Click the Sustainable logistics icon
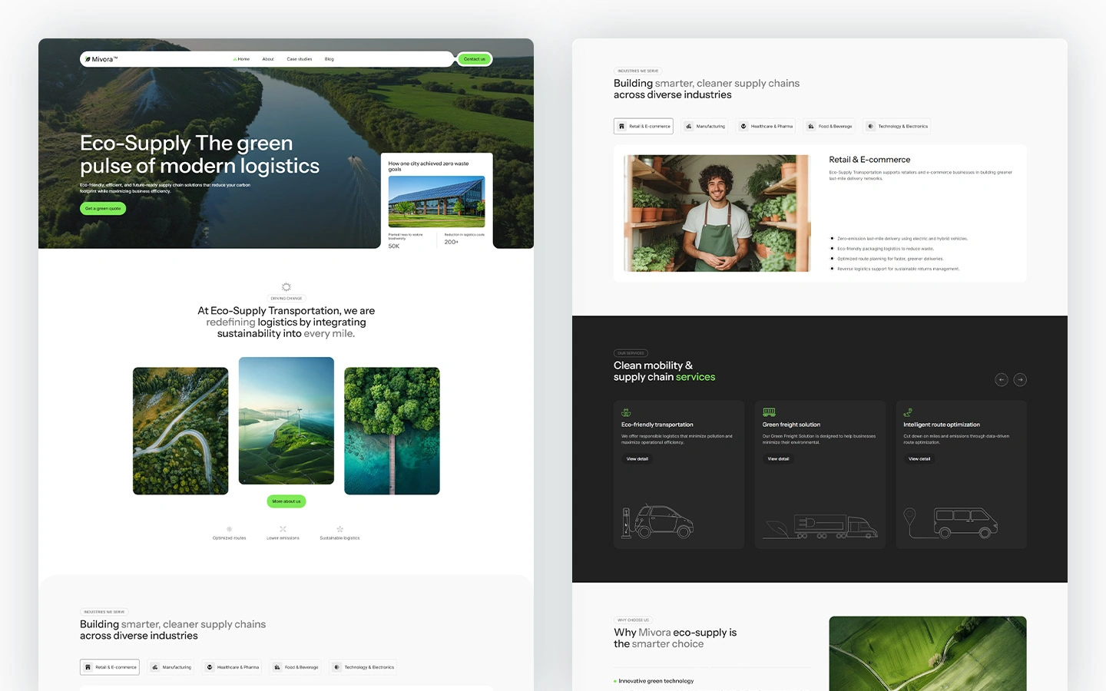1106x691 pixels. point(339,529)
